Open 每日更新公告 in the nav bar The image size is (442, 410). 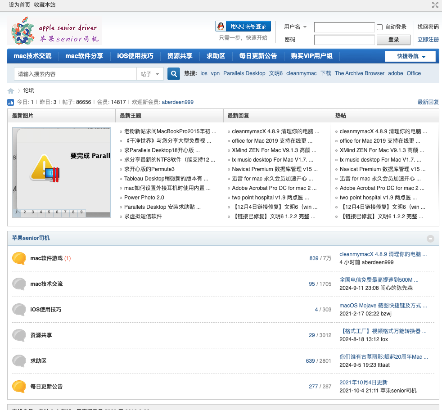coord(258,56)
